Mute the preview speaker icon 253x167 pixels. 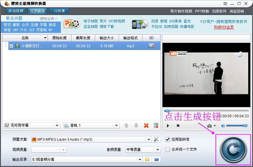pos(223,126)
